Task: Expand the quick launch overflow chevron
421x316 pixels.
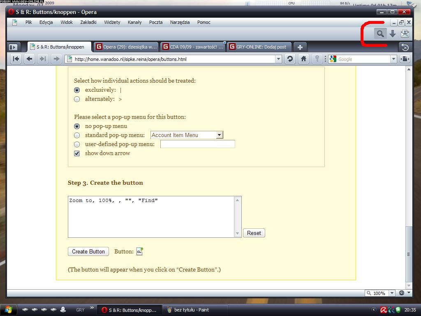Action: click(x=92, y=307)
